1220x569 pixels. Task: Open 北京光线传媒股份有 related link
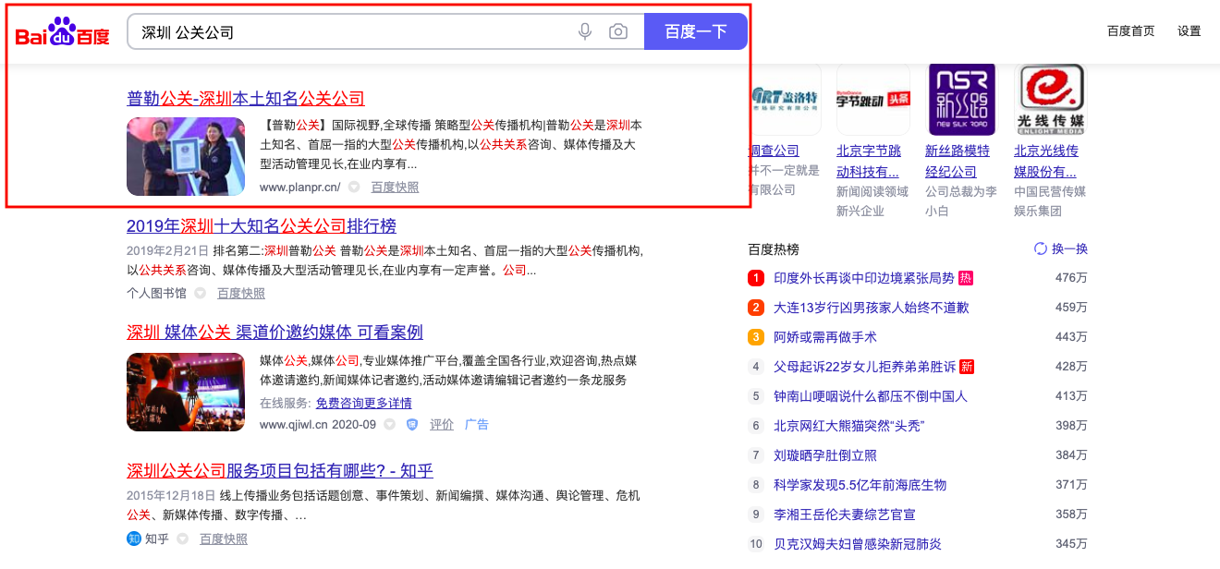[x=1046, y=161]
